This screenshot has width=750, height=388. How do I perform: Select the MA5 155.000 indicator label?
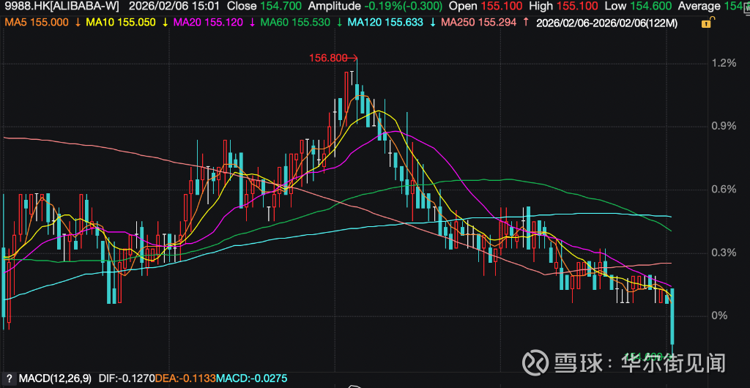(x=36, y=23)
